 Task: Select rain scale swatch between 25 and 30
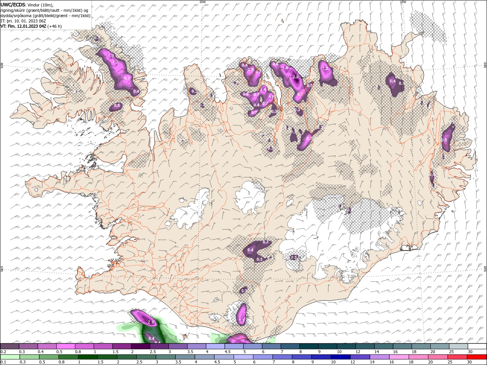click(458, 357)
